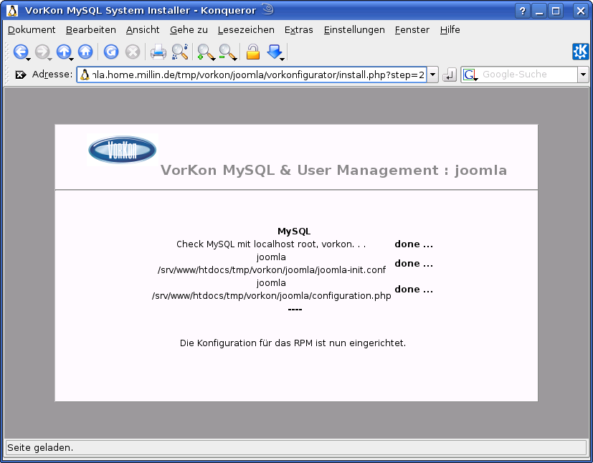
Task: Open the address history dropdown
Action: (x=432, y=75)
